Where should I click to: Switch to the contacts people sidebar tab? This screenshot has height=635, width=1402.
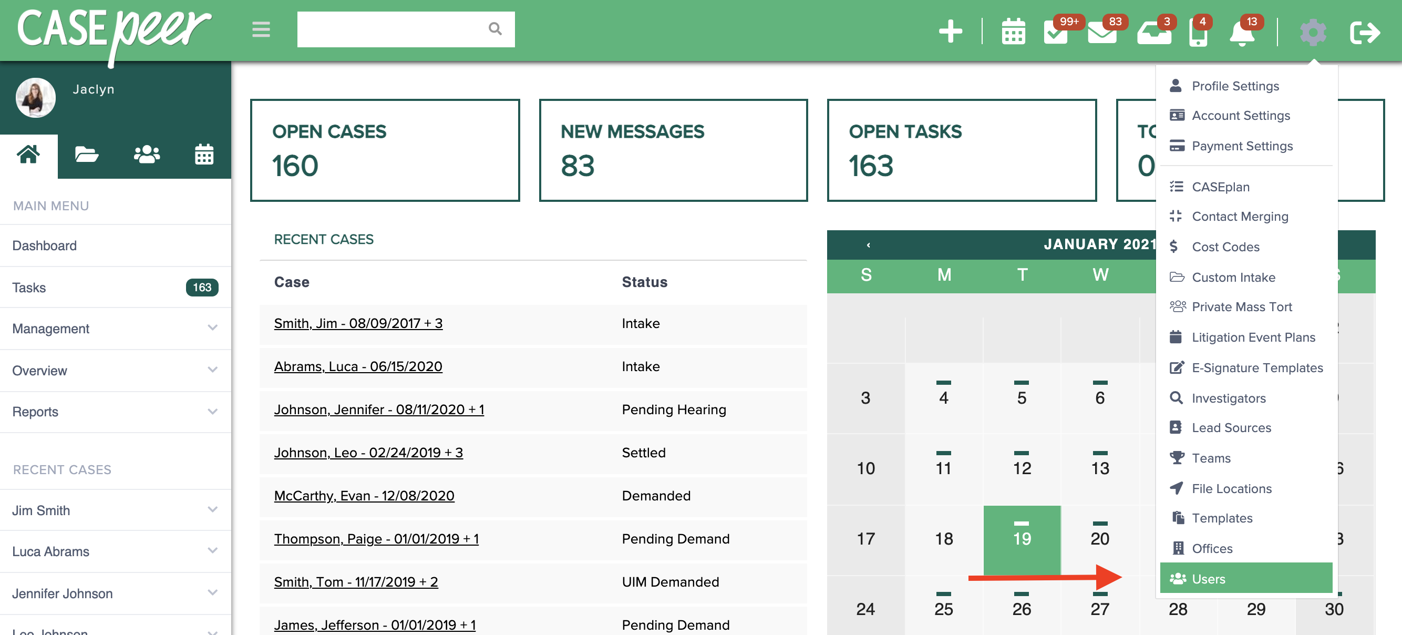146,155
